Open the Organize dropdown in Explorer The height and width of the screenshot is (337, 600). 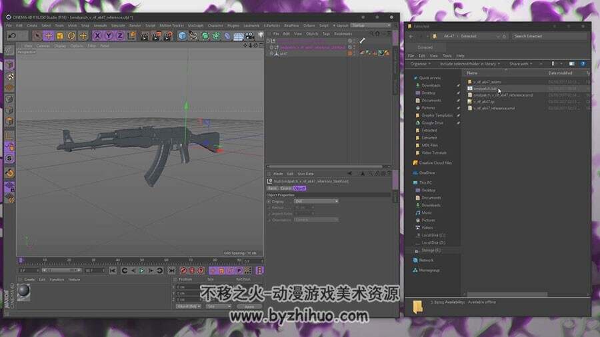(420, 64)
